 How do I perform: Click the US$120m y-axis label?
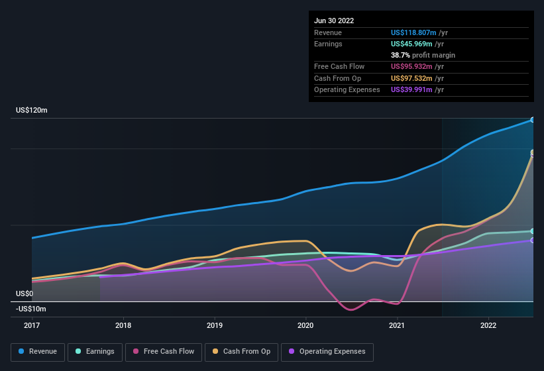(x=32, y=110)
